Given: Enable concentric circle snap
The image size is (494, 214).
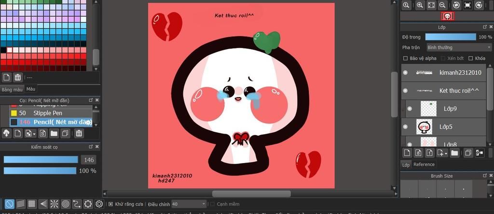Looking at the screenshot, I should (x=66, y=204).
